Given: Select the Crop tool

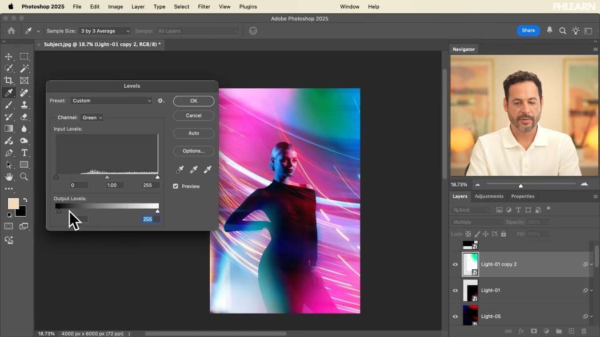Looking at the screenshot, I should (x=9, y=80).
